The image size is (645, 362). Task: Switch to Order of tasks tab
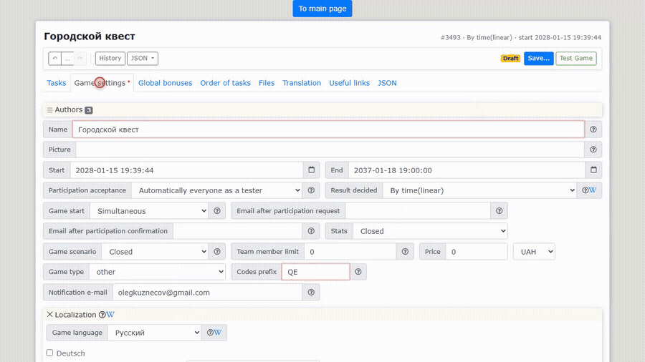tap(226, 83)
